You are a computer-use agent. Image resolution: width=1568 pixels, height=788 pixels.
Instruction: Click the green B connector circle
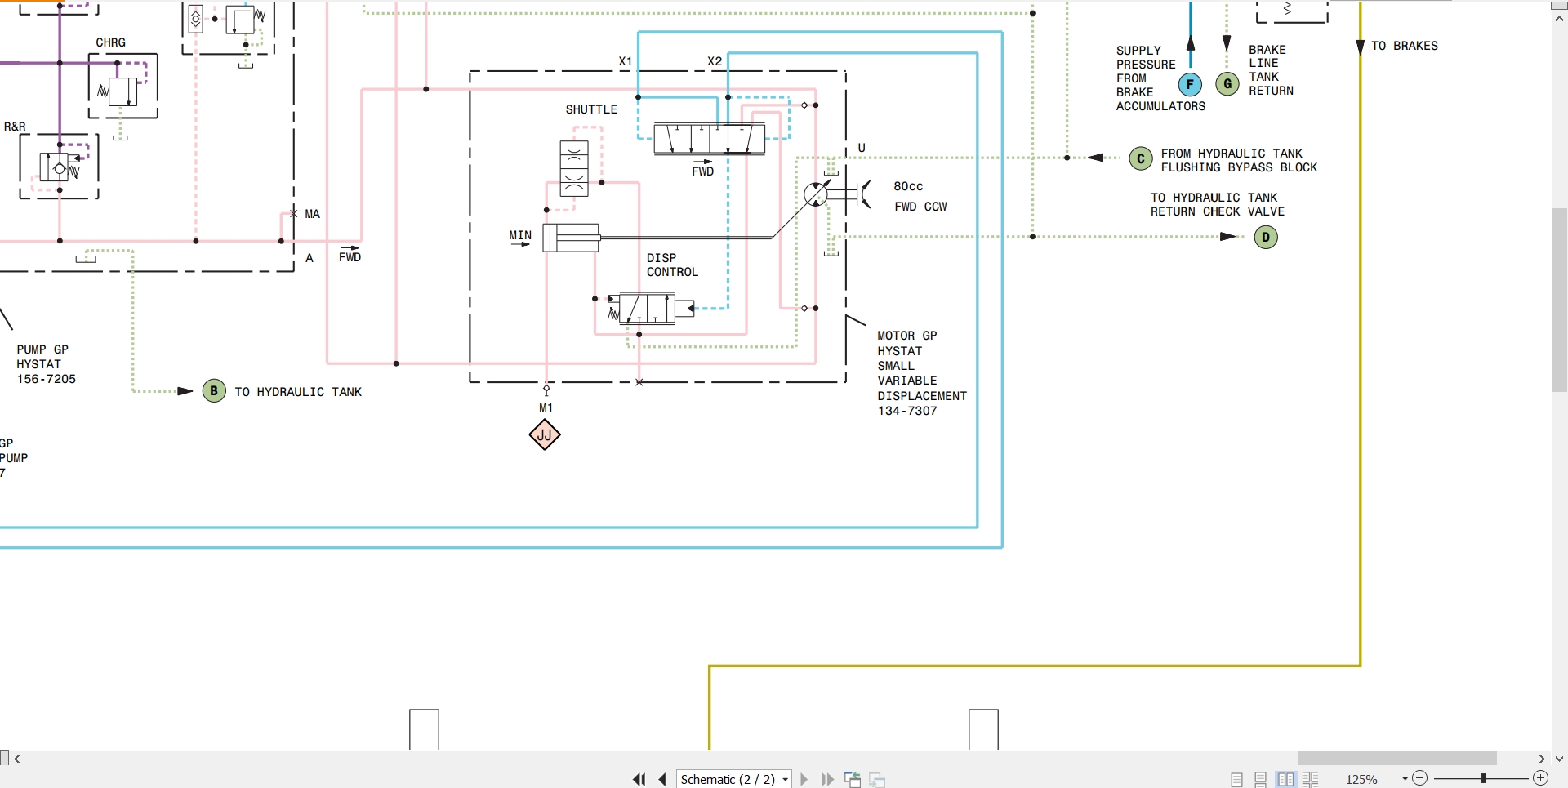(214, 391)
